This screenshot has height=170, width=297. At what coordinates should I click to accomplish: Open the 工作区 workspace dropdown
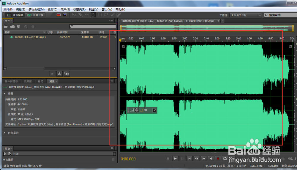(x=246, y=15)
